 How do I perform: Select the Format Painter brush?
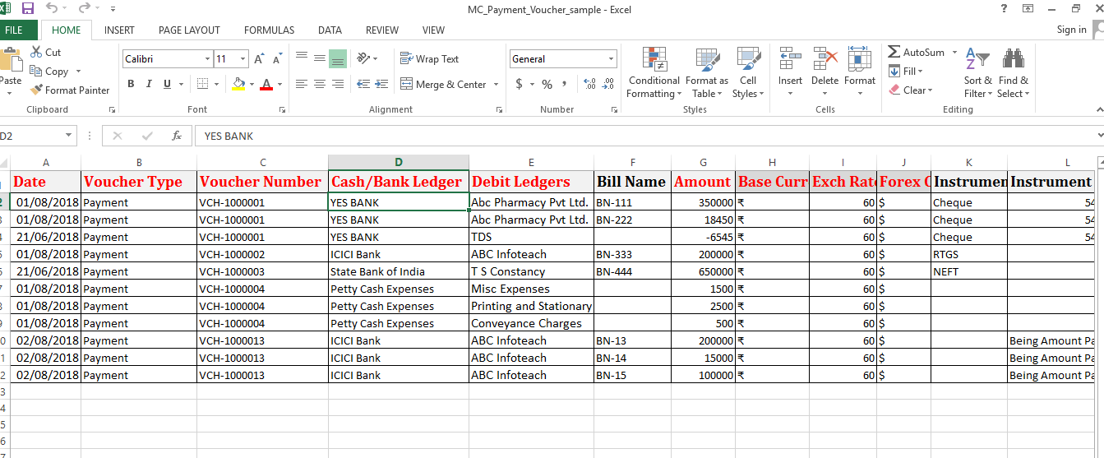(x=36, y=90)
